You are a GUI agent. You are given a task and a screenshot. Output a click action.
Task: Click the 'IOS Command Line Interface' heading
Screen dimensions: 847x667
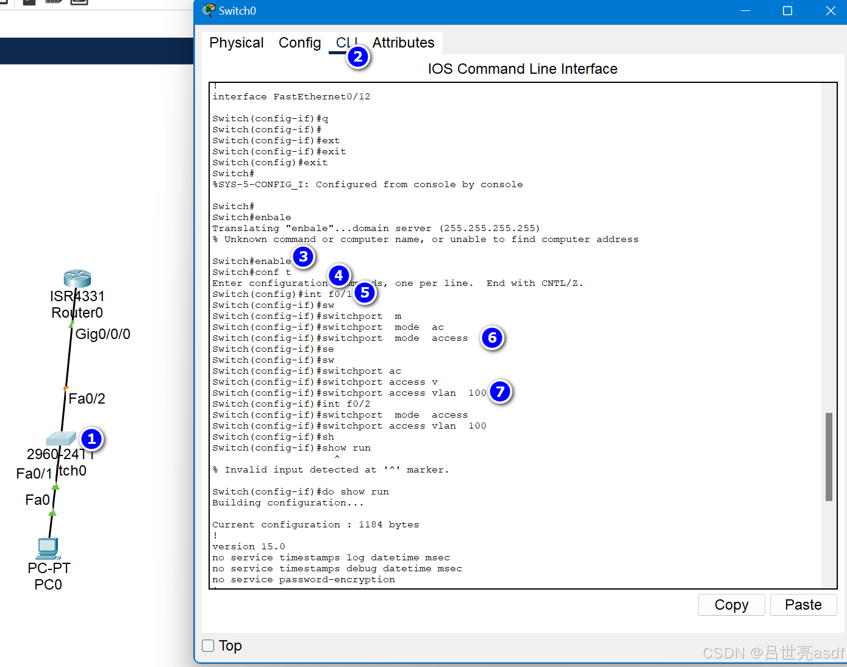(x=523, y=69)
